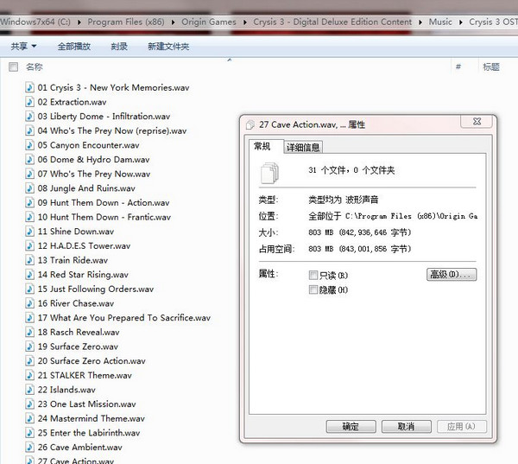
Task: Toggle the 只读(R) read-only checkbox
Action: [313, 275]
